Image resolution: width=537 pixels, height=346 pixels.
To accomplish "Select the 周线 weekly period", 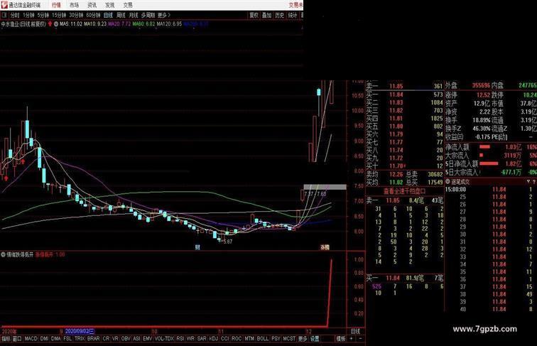I will coord(121,16).
